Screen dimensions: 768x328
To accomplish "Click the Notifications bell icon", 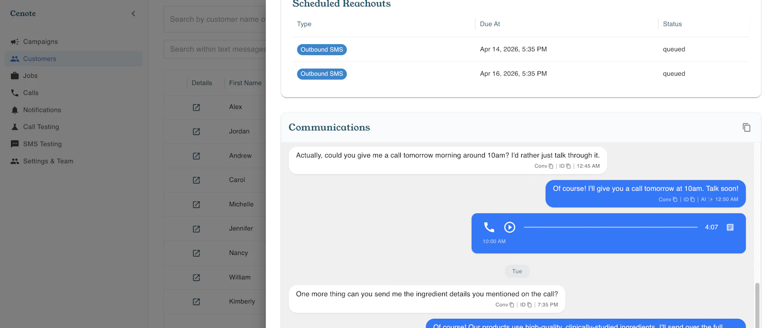I will pyautogui.click(x=15, y=110).
